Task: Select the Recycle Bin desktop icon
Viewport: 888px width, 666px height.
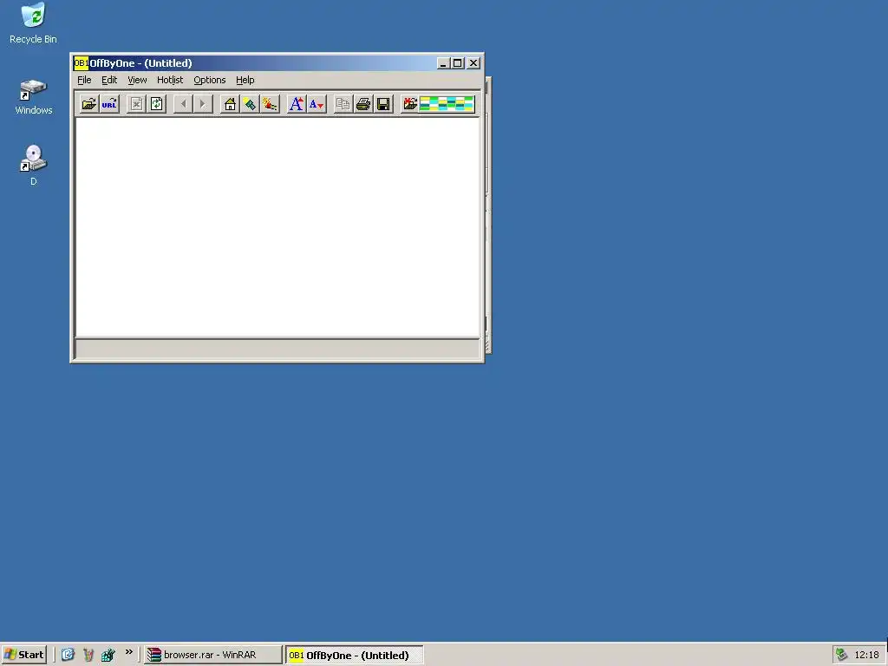Action: [34, 23]
